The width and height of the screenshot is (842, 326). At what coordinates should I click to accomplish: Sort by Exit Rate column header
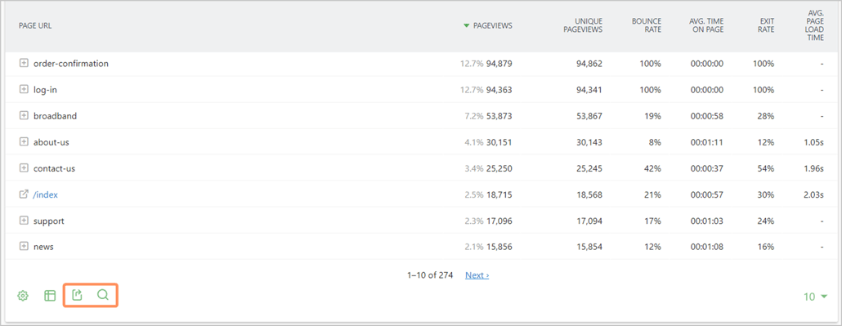tap(766, 26)
